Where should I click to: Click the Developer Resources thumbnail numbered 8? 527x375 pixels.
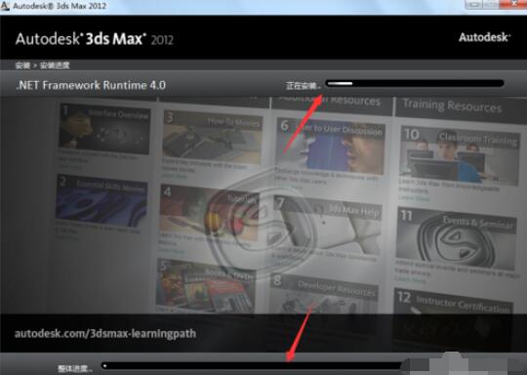tap(324, 293)
